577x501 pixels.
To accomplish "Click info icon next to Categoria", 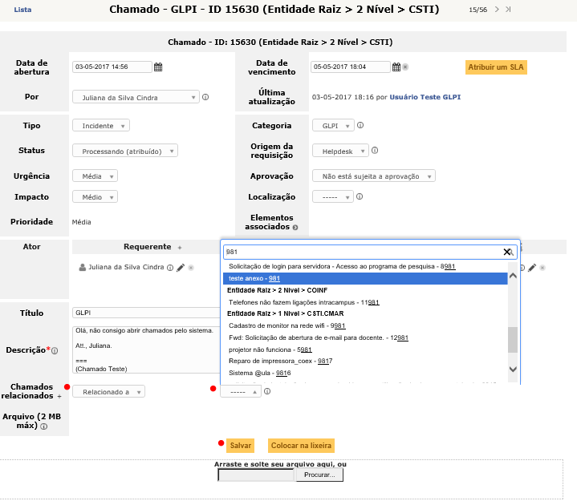I will 360,125.
